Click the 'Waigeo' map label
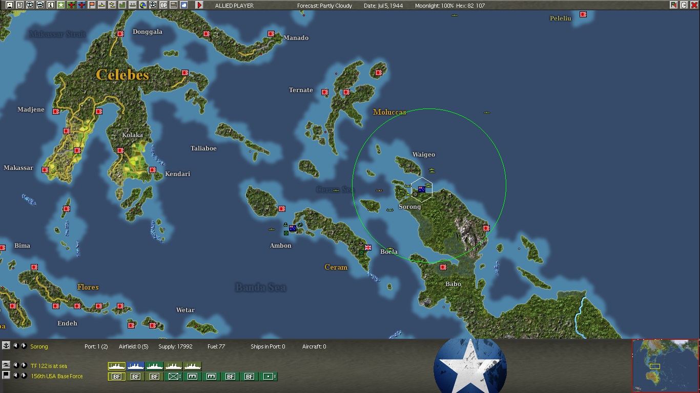700x393 pixels. pos(424,155)
